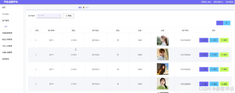Click 修改 for 用户4

pos(214,84)
